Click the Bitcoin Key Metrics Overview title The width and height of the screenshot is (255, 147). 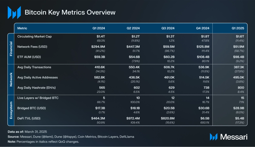click(x=70, y=12)
